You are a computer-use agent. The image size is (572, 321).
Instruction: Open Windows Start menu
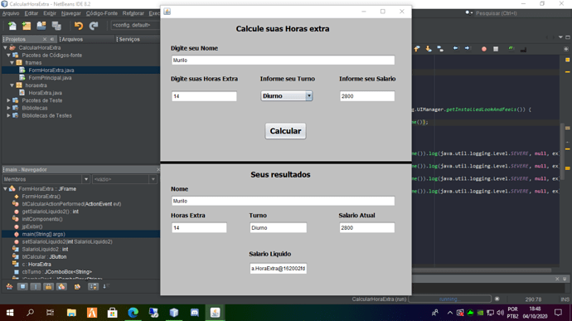coord(10,313)
